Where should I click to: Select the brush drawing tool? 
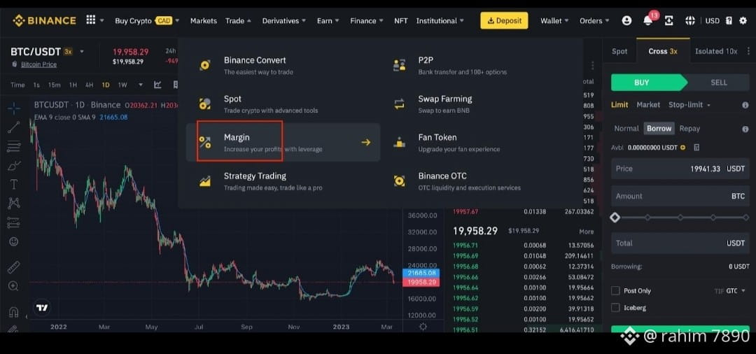13,166
